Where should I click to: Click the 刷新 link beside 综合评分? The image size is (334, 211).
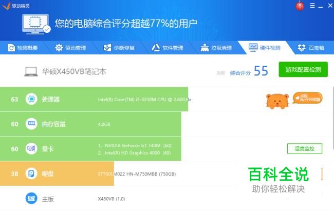point(221,73)
